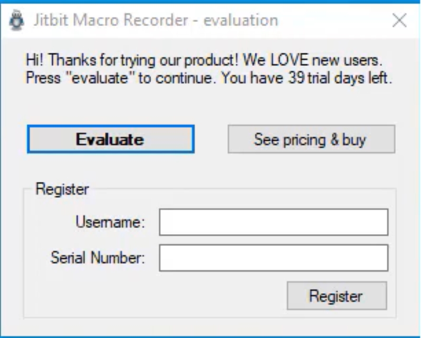Screen dimensions: 422x338
Task: Click the Username label in Register section
Action: coord(112,222)
